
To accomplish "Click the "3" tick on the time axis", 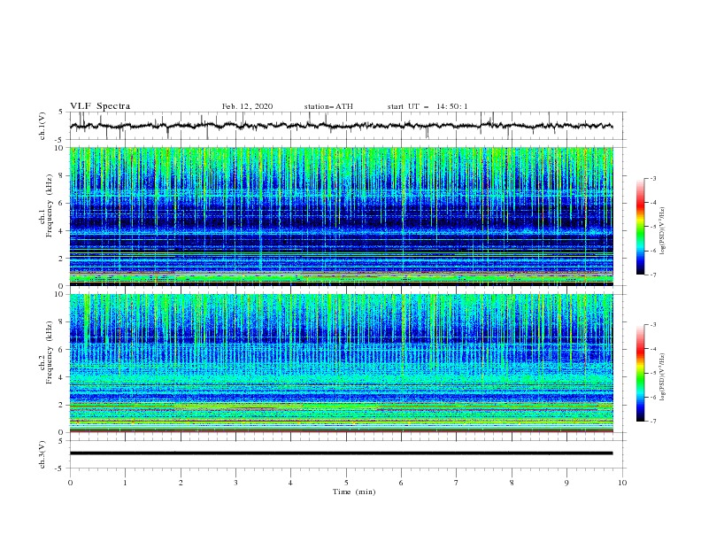I will tap(235, 483).
